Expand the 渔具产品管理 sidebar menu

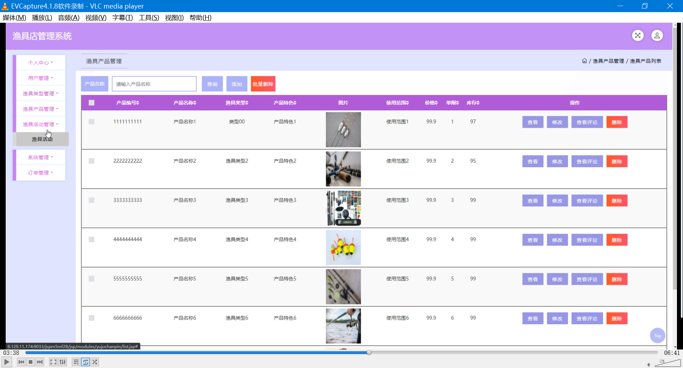(41, 109)
